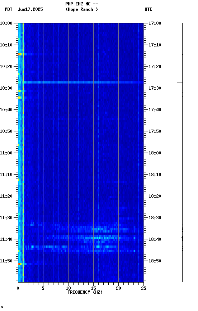Click the Jun17,2025 date label
Viewport: 198px width, 311px height.
click(x=30, y=9)
